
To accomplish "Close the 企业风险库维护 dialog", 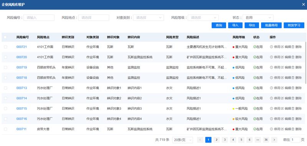I will [x=303, y=4].
